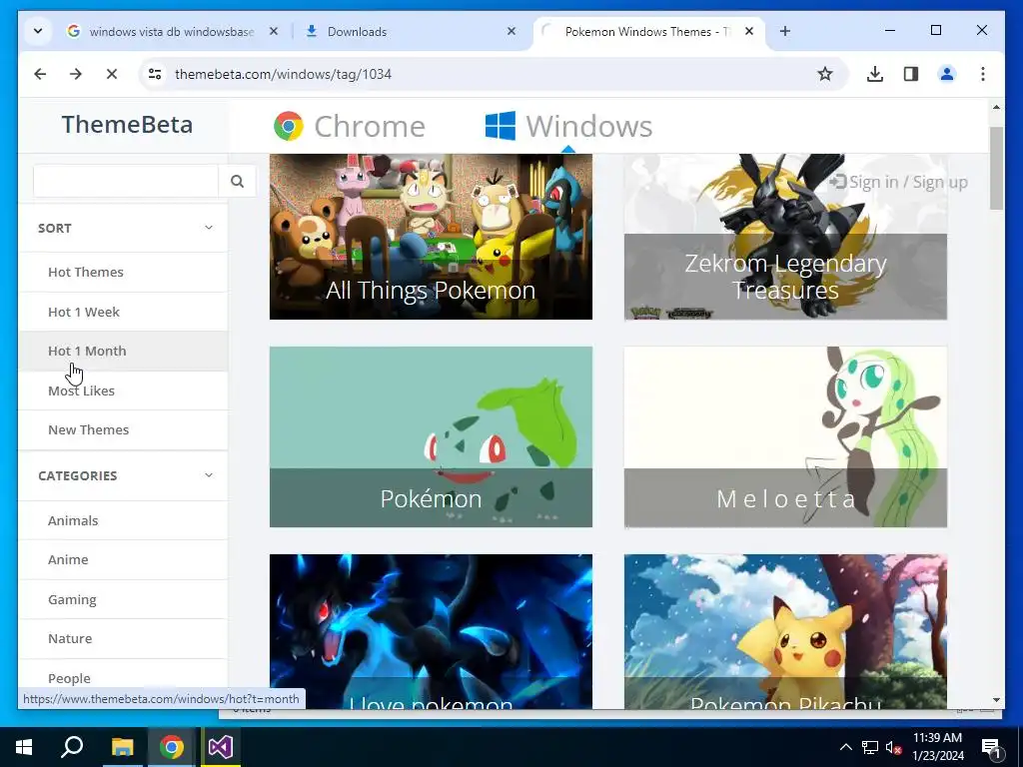Open the Meloetta theme
This screenshot has height=767, width=1023.
[x=785, y=436]
